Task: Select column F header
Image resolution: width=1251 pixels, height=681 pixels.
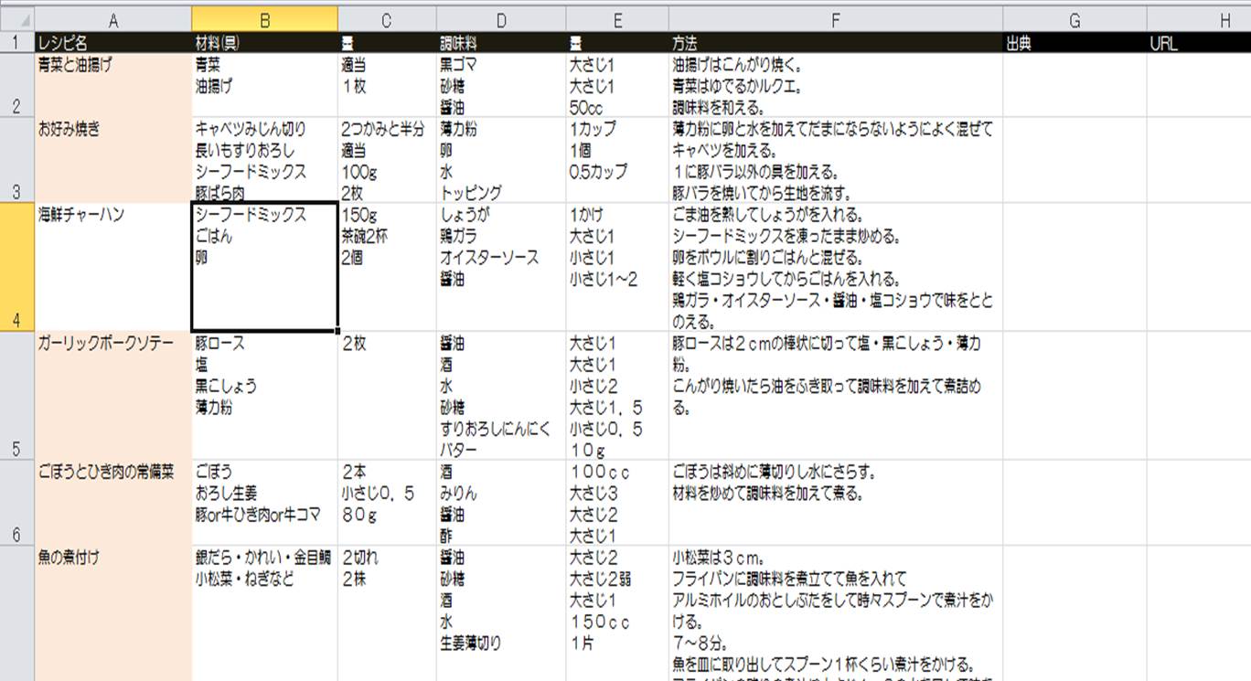Action: (x=835, y=20)
